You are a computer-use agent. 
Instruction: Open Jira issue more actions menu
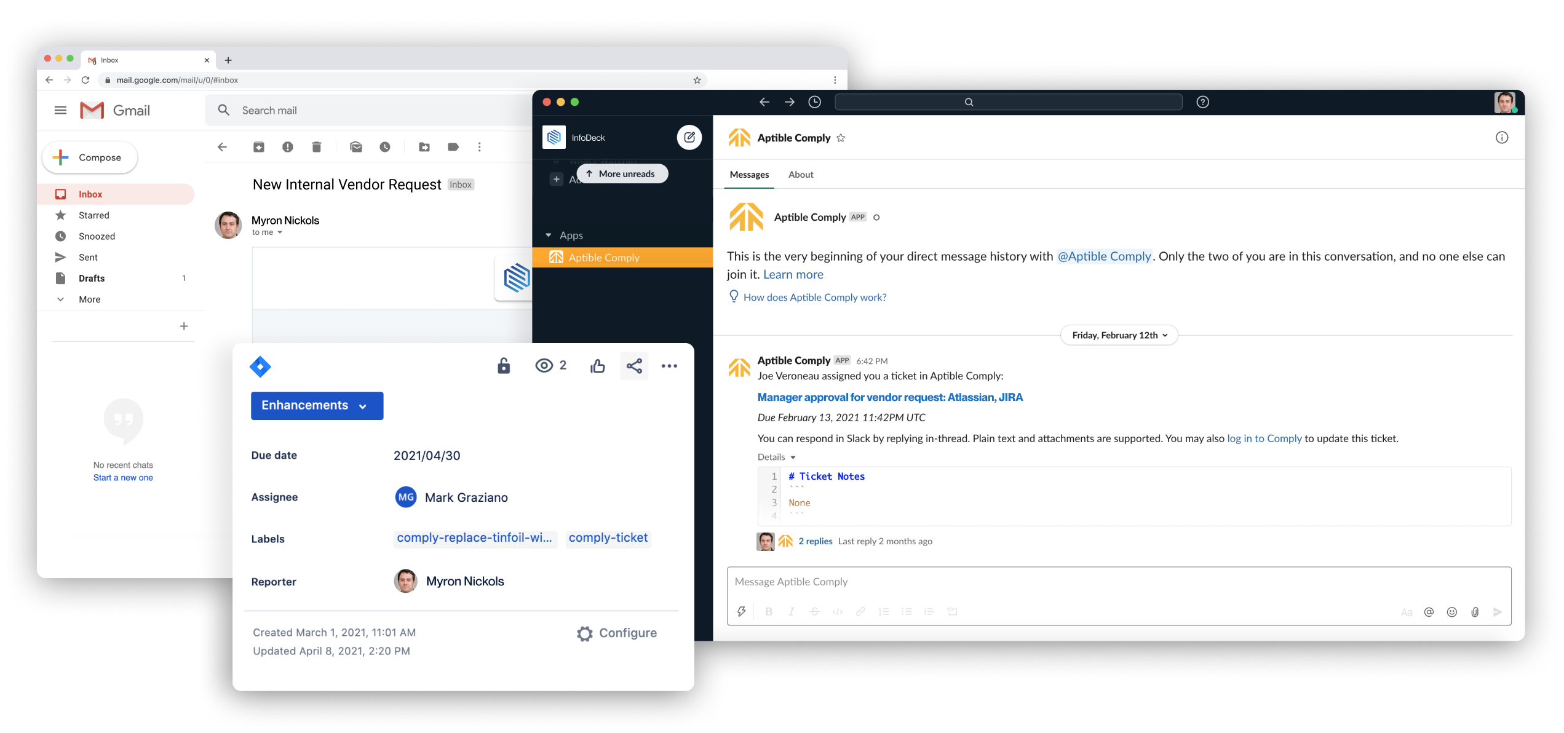pyautogui.click(x=669, y=366)
